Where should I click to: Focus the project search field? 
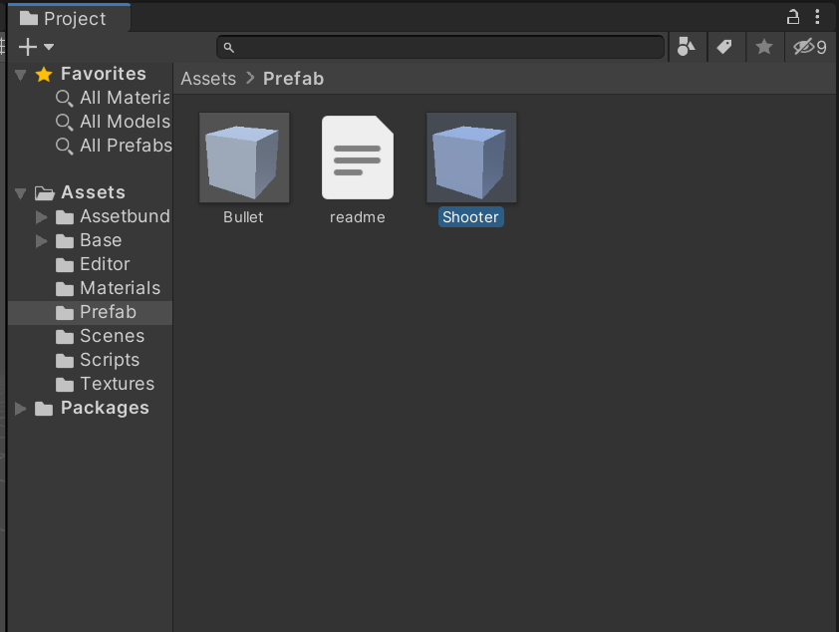coord(440,47)
